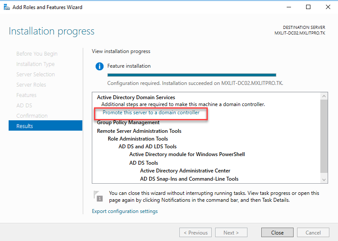Click AD DS Snap-Ins and Command-Line Tools

pyautogui.click(x=189, y=179)
